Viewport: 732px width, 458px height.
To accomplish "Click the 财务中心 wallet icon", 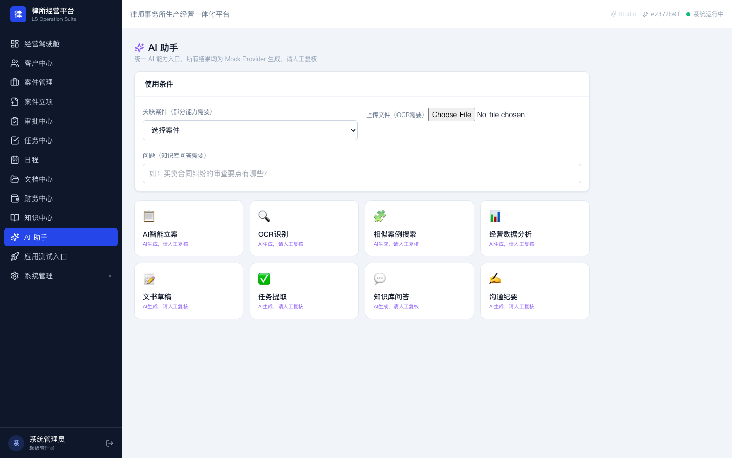I will point(15,198).
